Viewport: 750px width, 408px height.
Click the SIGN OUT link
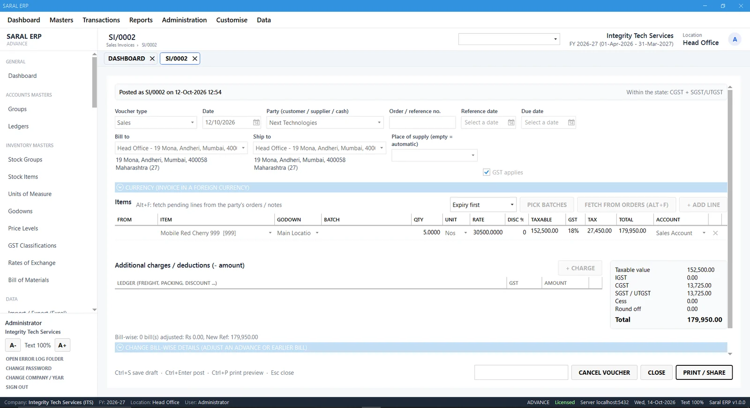[17, 387]
